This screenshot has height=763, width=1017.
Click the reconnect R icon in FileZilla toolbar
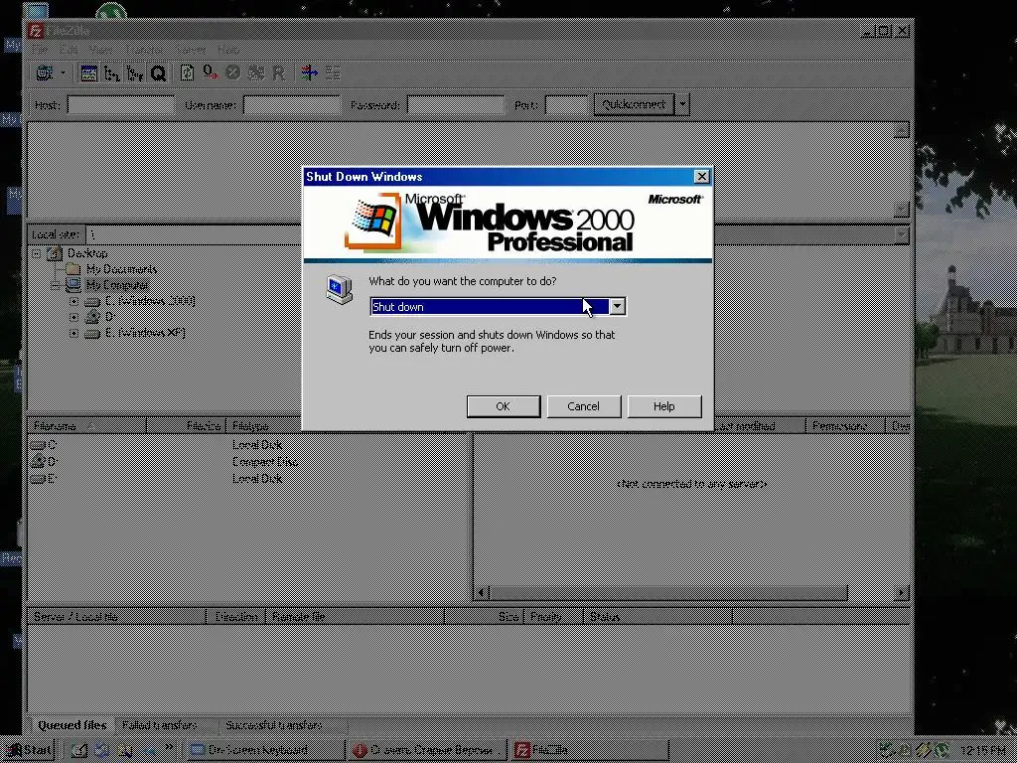click(x=278, y=74)
